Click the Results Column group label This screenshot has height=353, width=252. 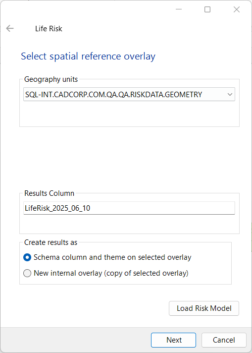coord(49,193)
